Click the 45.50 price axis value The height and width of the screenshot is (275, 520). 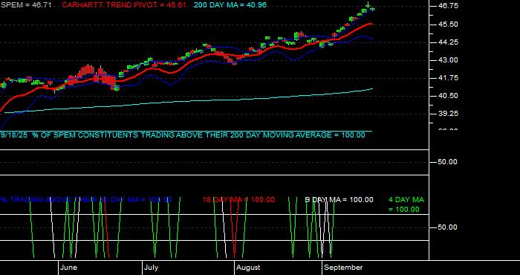447,25
